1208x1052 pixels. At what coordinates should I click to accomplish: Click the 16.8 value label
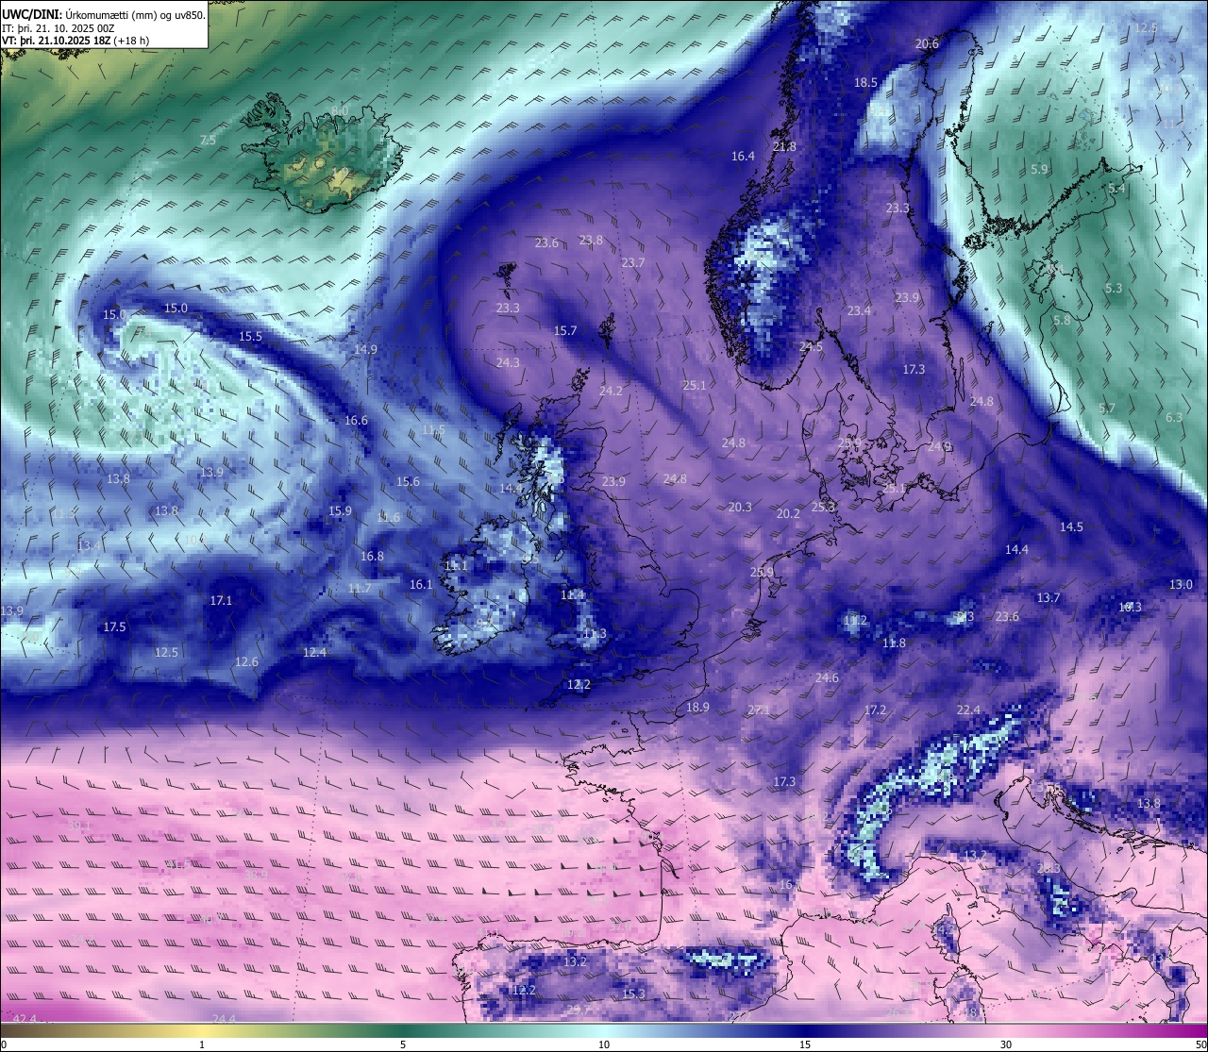372,556
